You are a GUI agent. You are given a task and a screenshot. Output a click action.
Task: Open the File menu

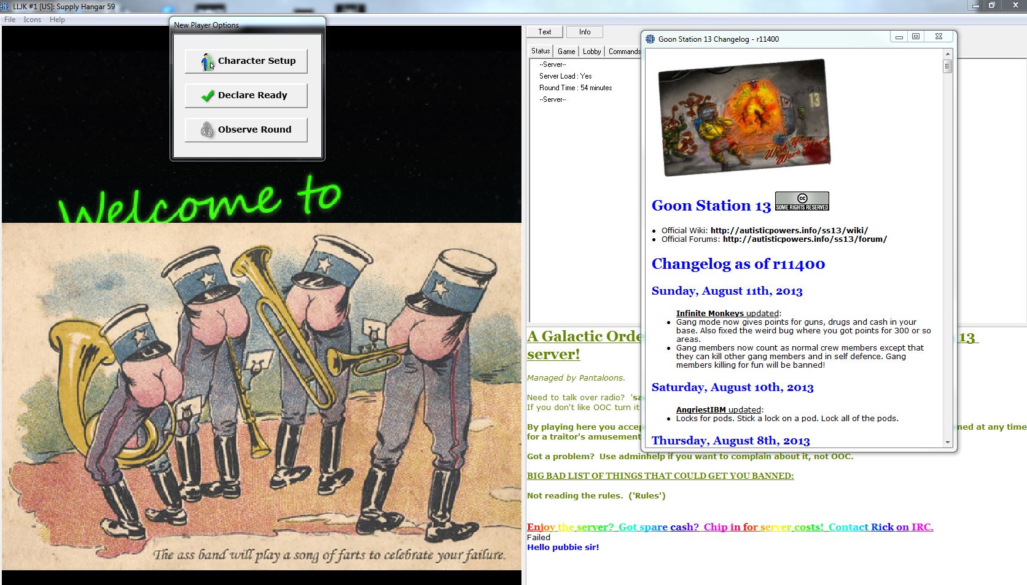click(x=10, y=20)
